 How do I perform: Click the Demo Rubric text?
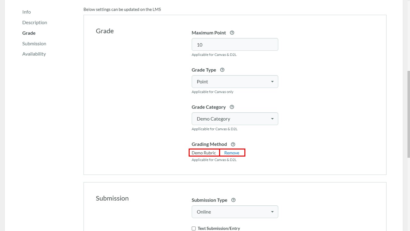pos(204,153)
